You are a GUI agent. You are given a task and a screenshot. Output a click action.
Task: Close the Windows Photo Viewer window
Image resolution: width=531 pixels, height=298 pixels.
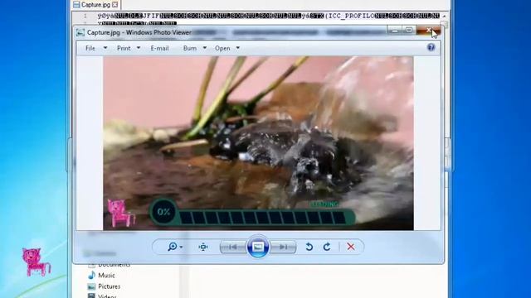click(x=428, y=31)
